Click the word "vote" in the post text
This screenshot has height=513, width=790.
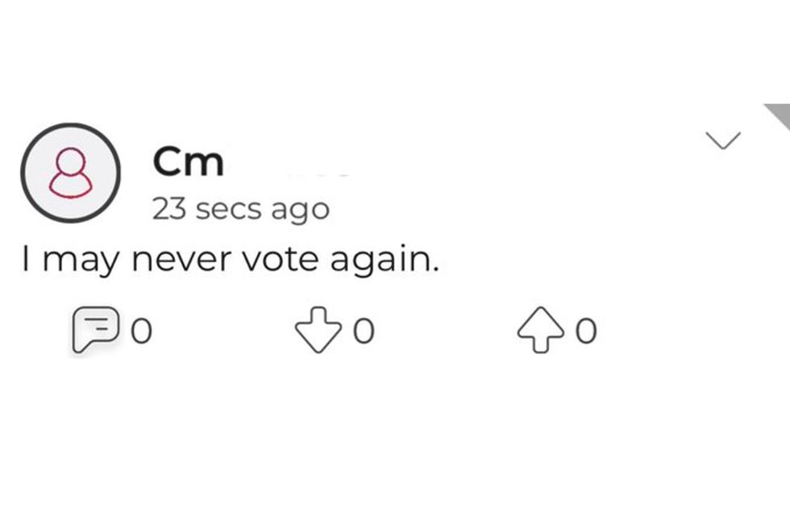click(281, 260)
